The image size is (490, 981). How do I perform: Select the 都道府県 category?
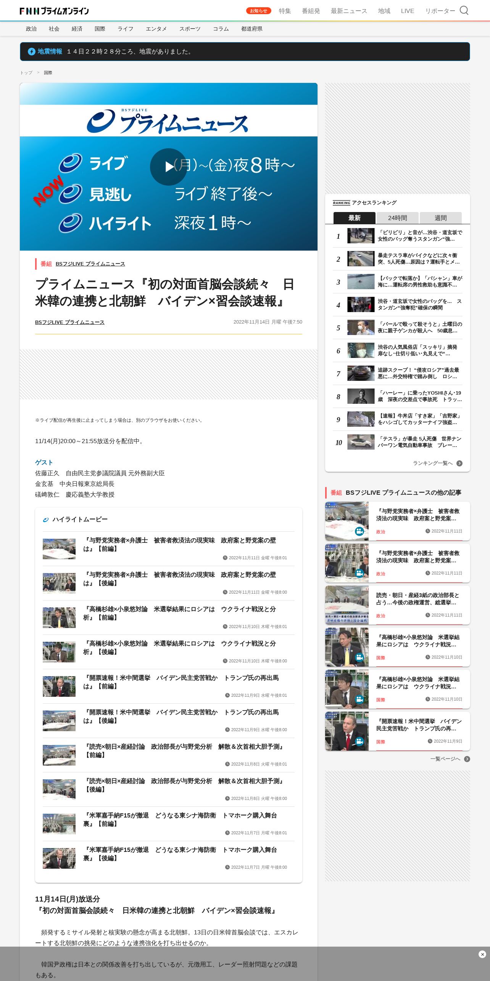252,29
